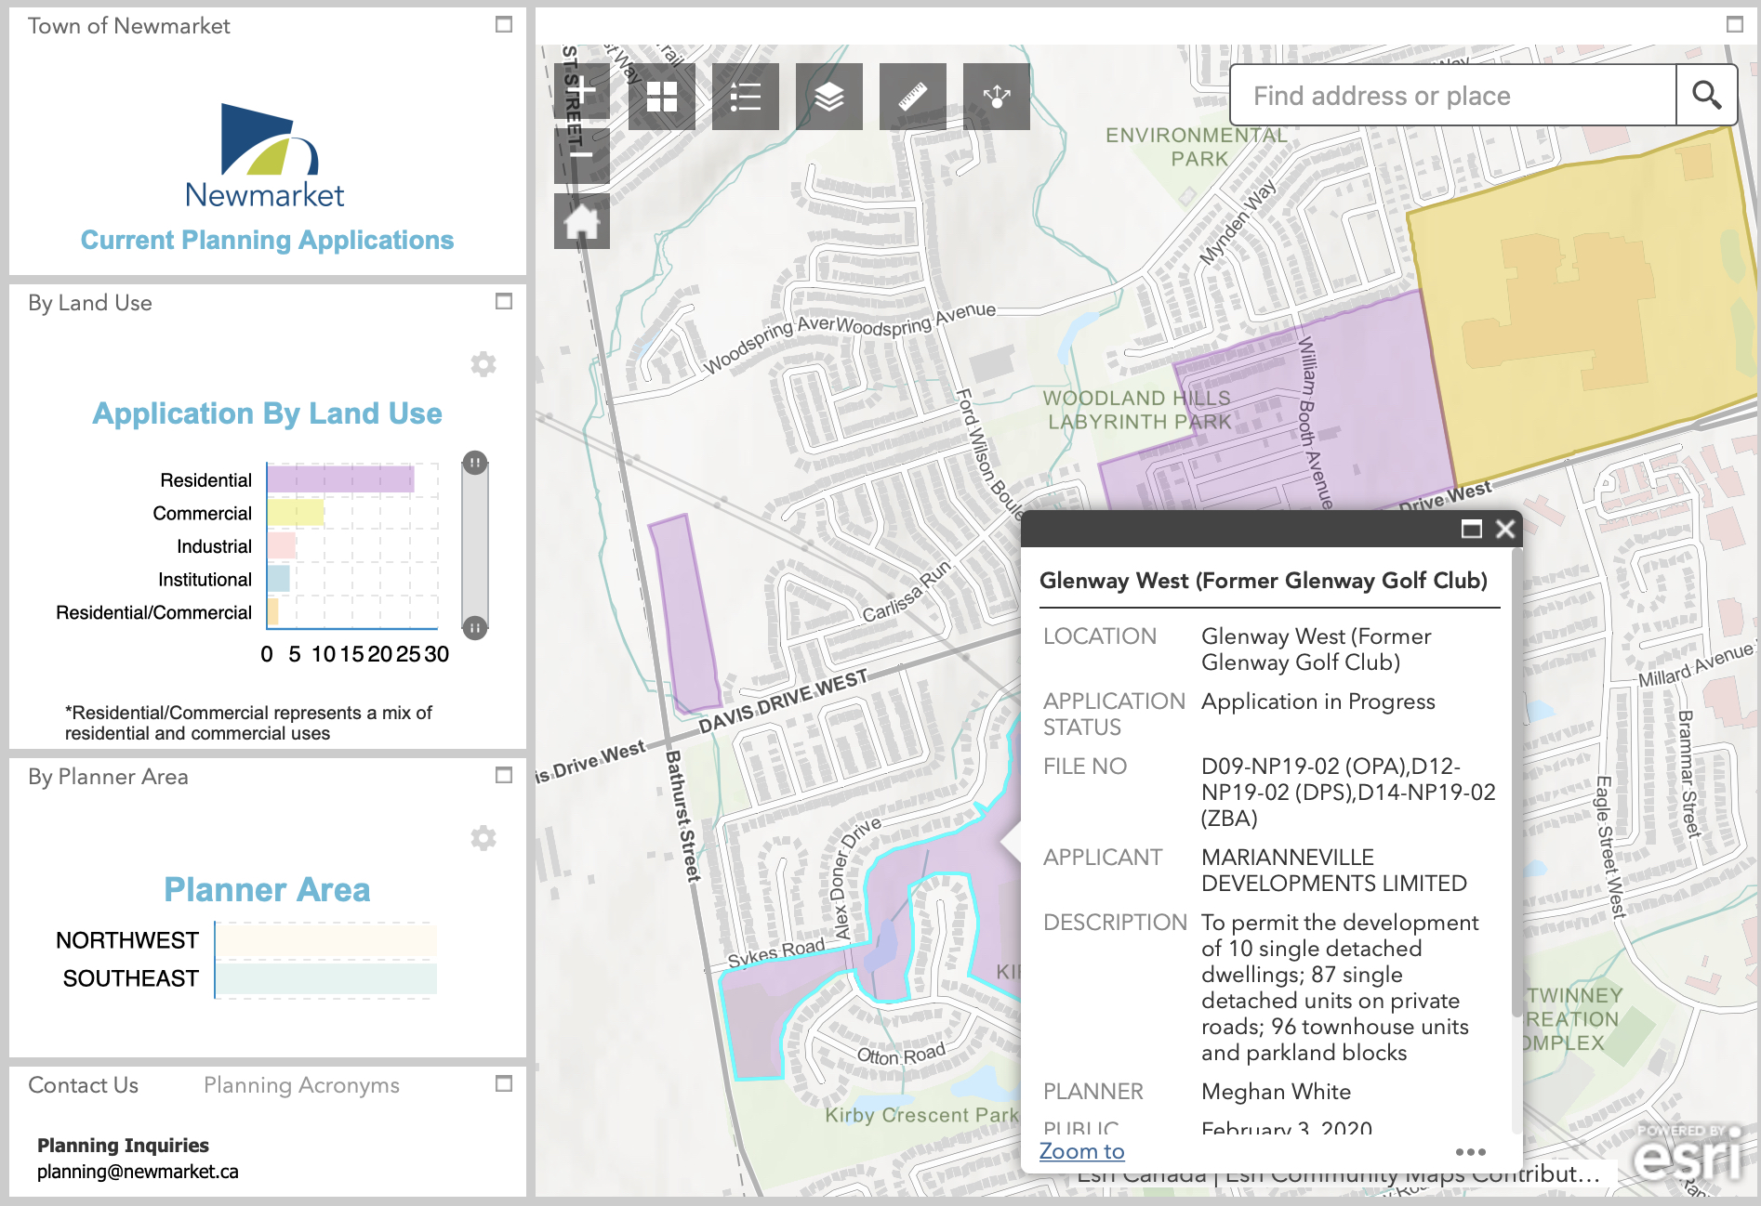Click the NORTHWEST label in chart
The width and height of the screenshot is (1761, 1206).
pyautogui.click(x=127, y=940)
